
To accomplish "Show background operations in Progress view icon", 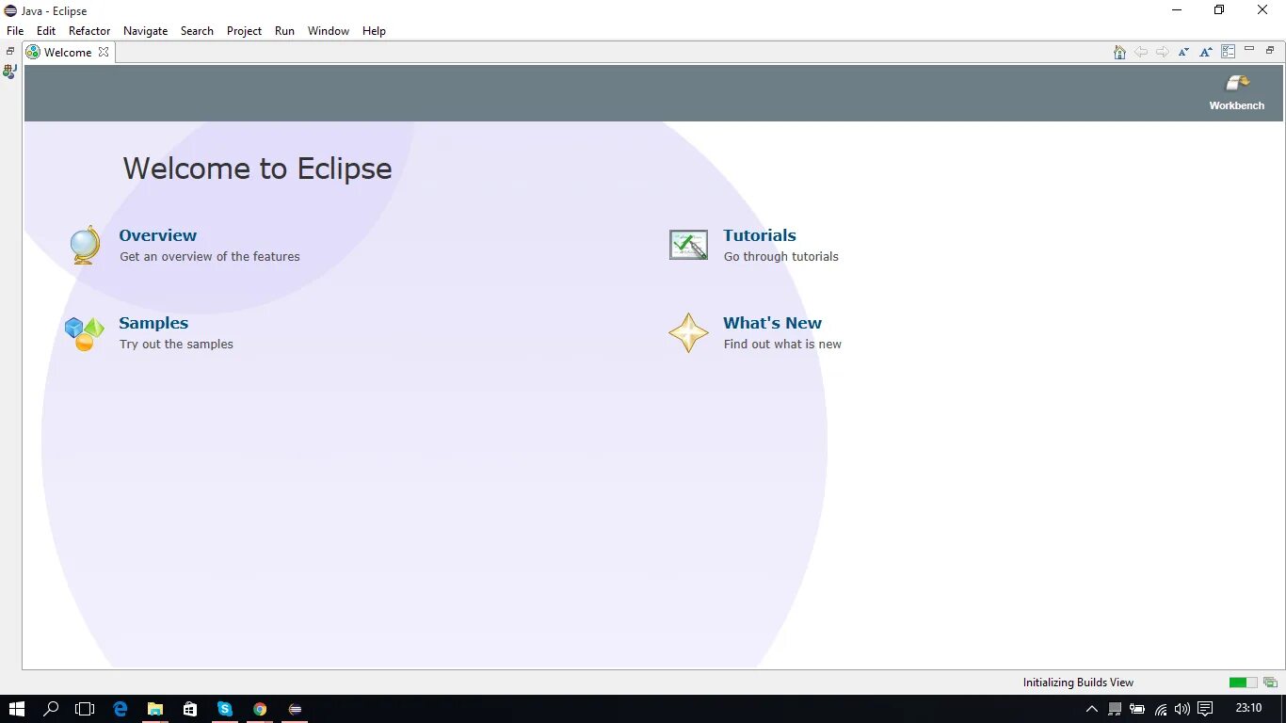I will click(x=1271, y=683).
